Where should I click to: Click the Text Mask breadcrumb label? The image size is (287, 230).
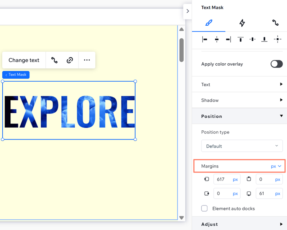[16, 75]
